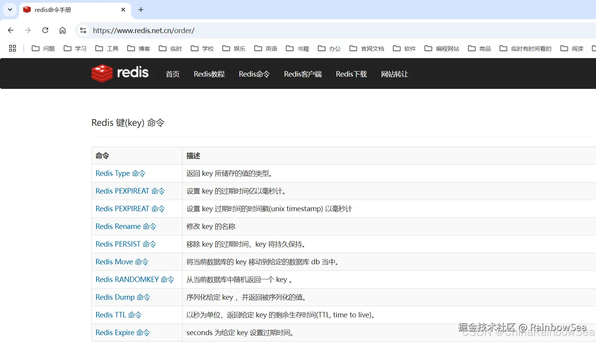This screenshot has height=342, width=596.
Task: Click the browser forward arrow
Action: tap(28, 30)
